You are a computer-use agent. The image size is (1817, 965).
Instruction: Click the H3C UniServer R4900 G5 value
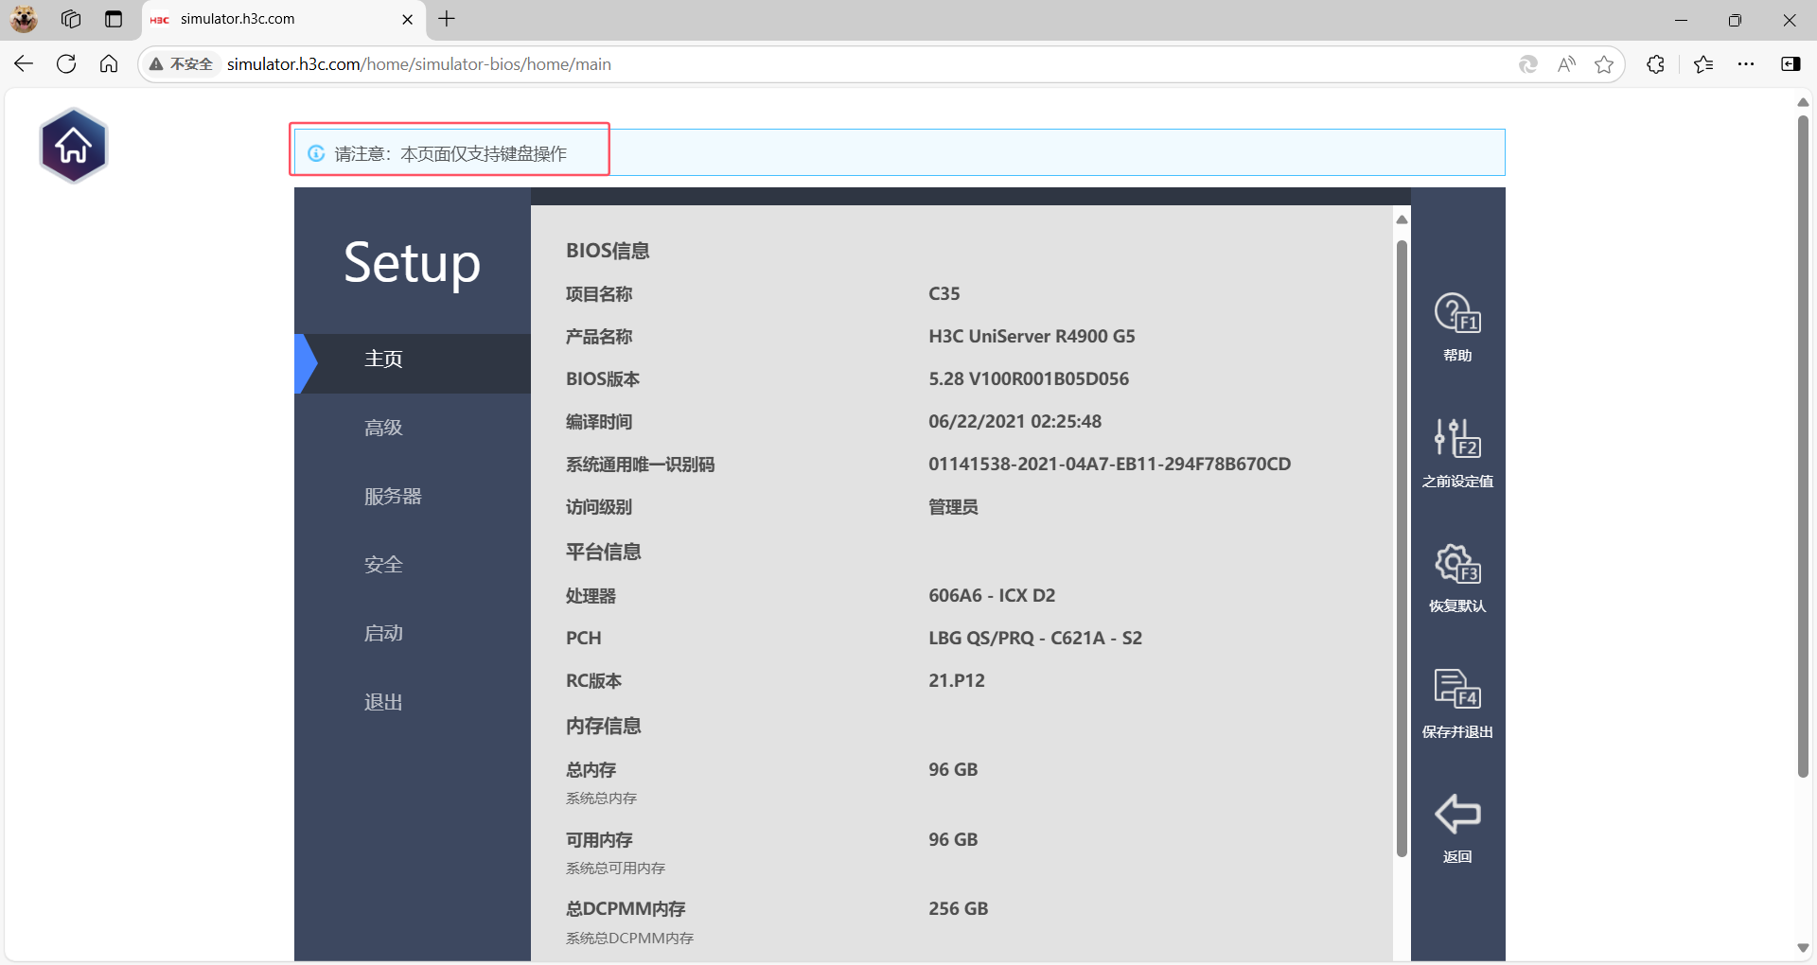pos(1032,337)
